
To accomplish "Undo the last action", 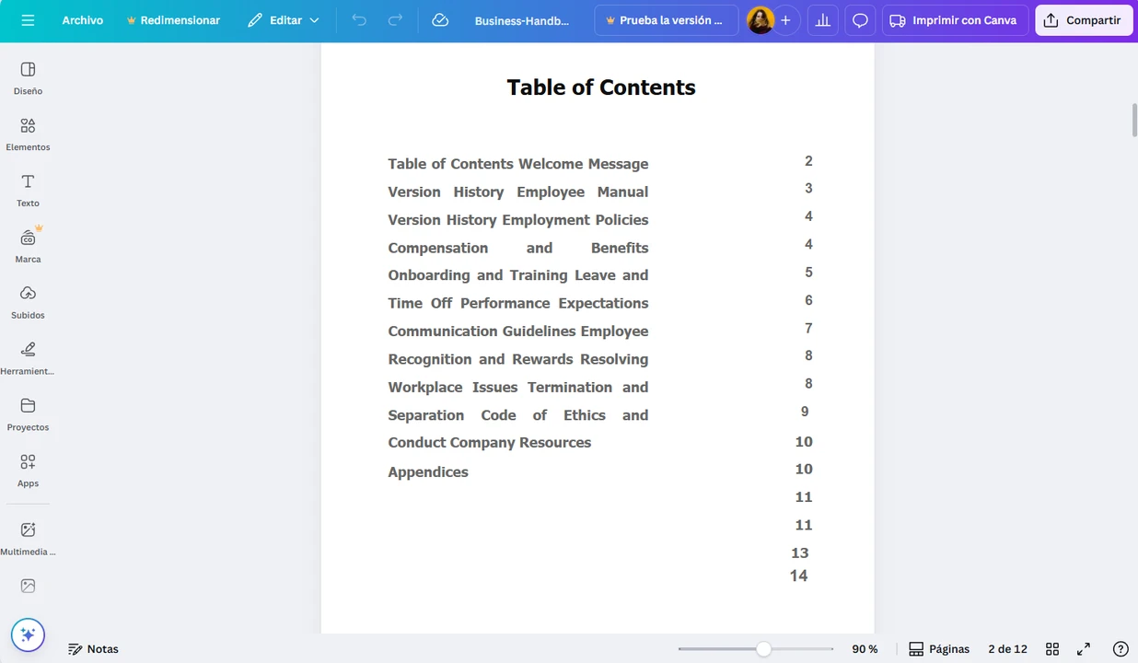I will pos(359,20).
